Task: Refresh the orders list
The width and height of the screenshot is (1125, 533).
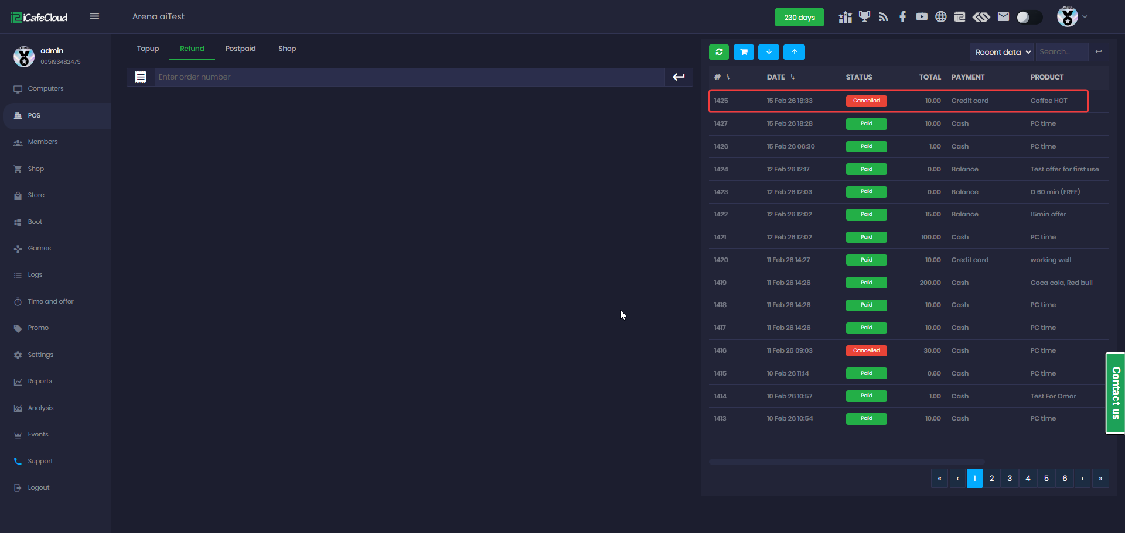Action: click(x=719, y=52)
